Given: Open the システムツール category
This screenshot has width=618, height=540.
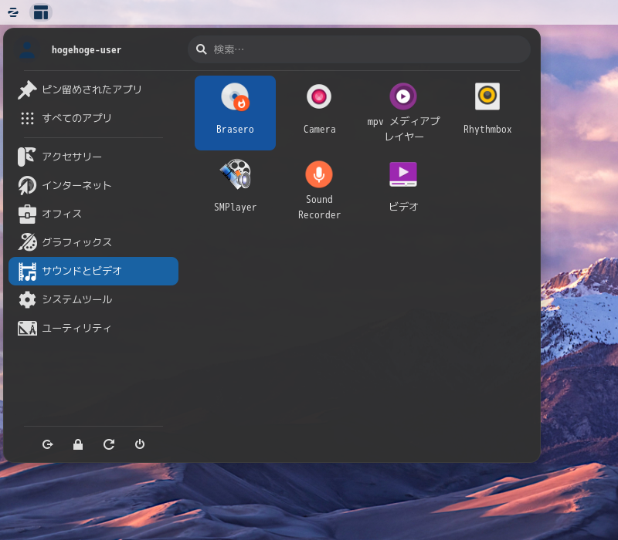Looking at the screenshot, I should 93,299.
